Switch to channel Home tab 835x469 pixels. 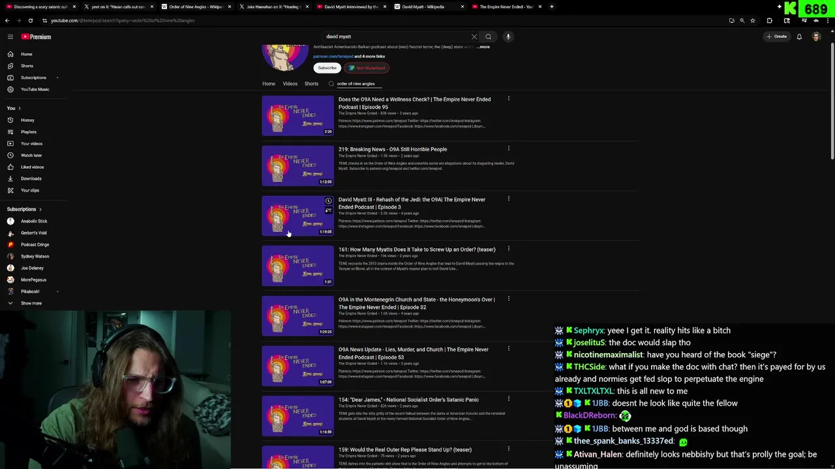(269, 83)
